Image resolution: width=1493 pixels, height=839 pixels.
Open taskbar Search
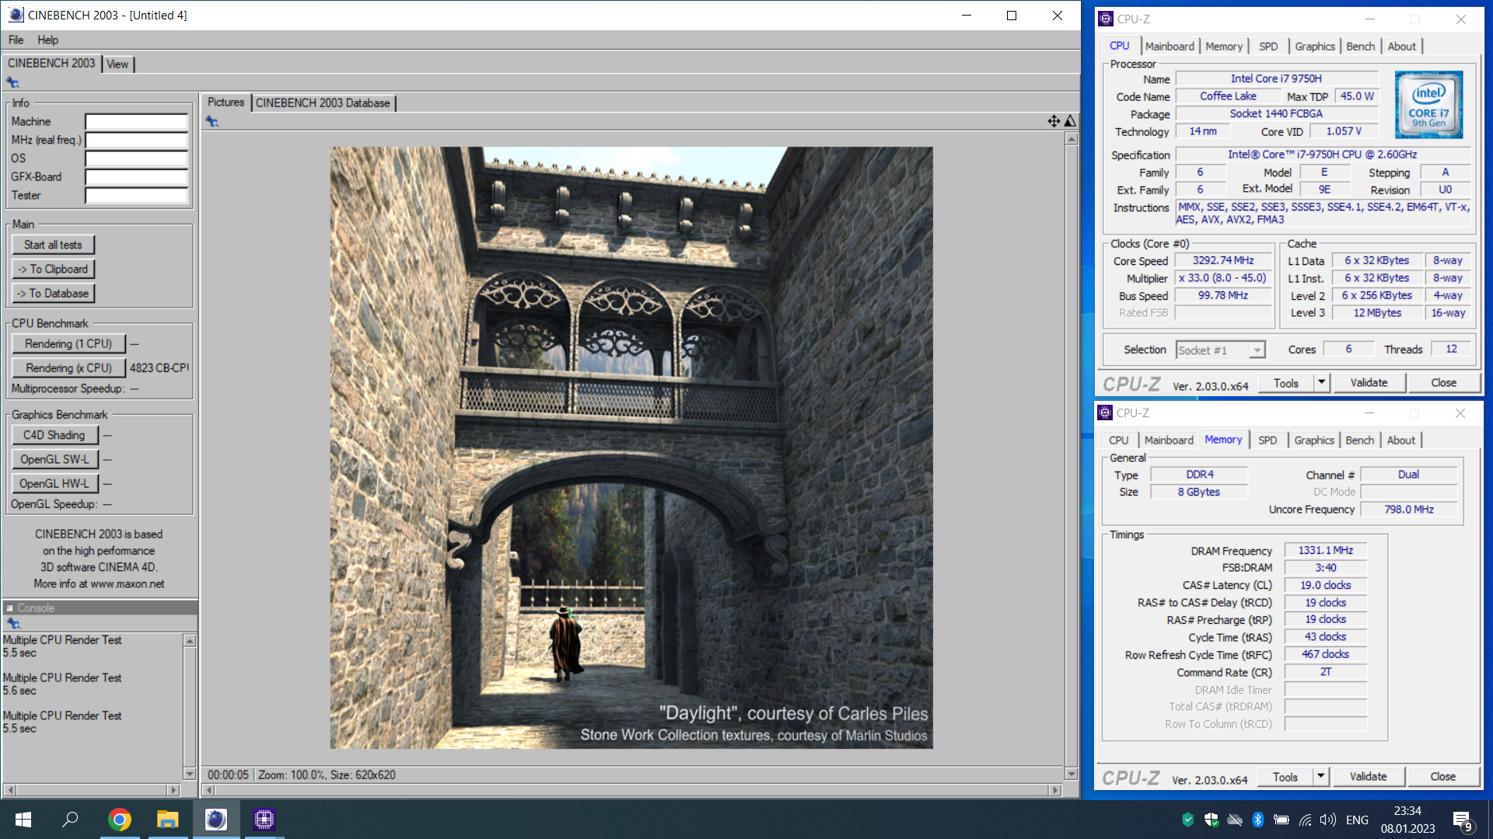tap(70, 820)
